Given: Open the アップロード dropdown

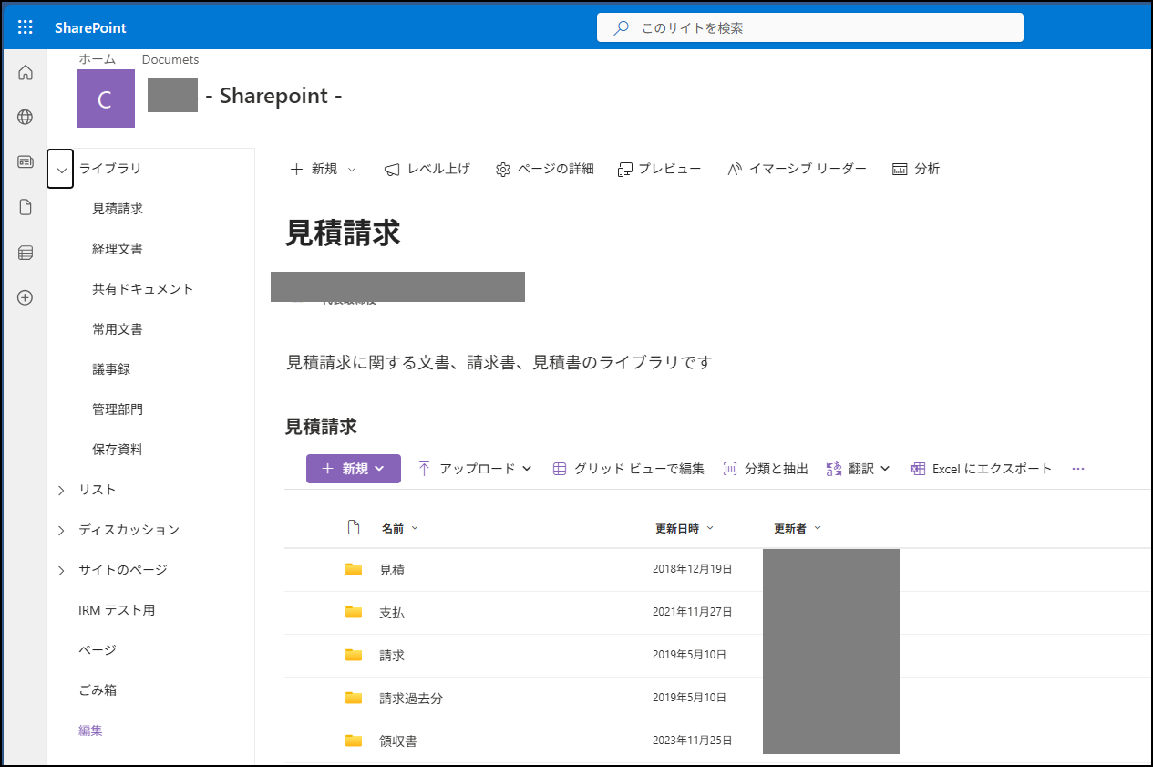Looking at the screenshot, I should click(475, 468).
